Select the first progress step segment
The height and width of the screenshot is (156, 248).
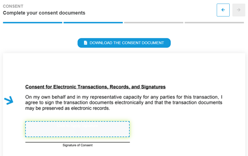[32, 23]
